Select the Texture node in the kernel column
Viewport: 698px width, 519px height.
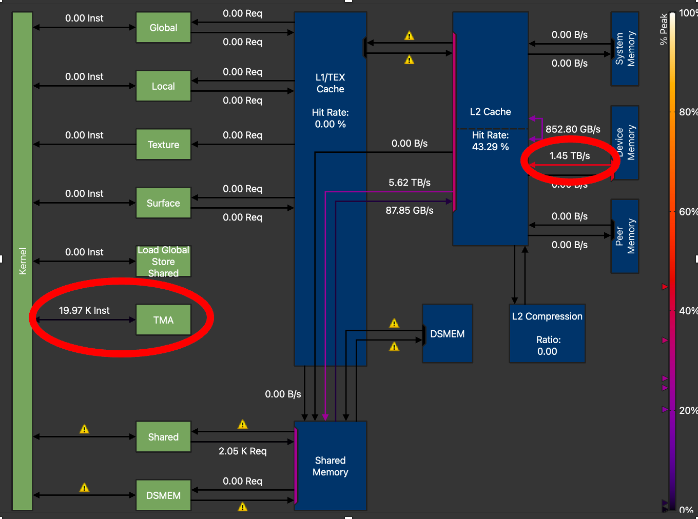click(163, 144)
